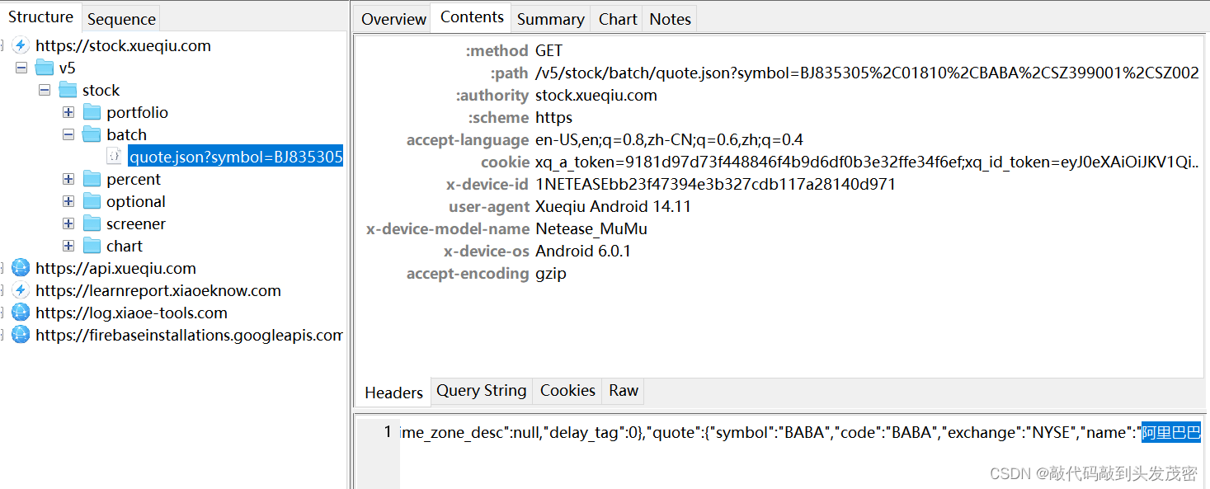Select the optional tree item
The width and height of the screenshot is (1210, 489).
coord(135,201)
